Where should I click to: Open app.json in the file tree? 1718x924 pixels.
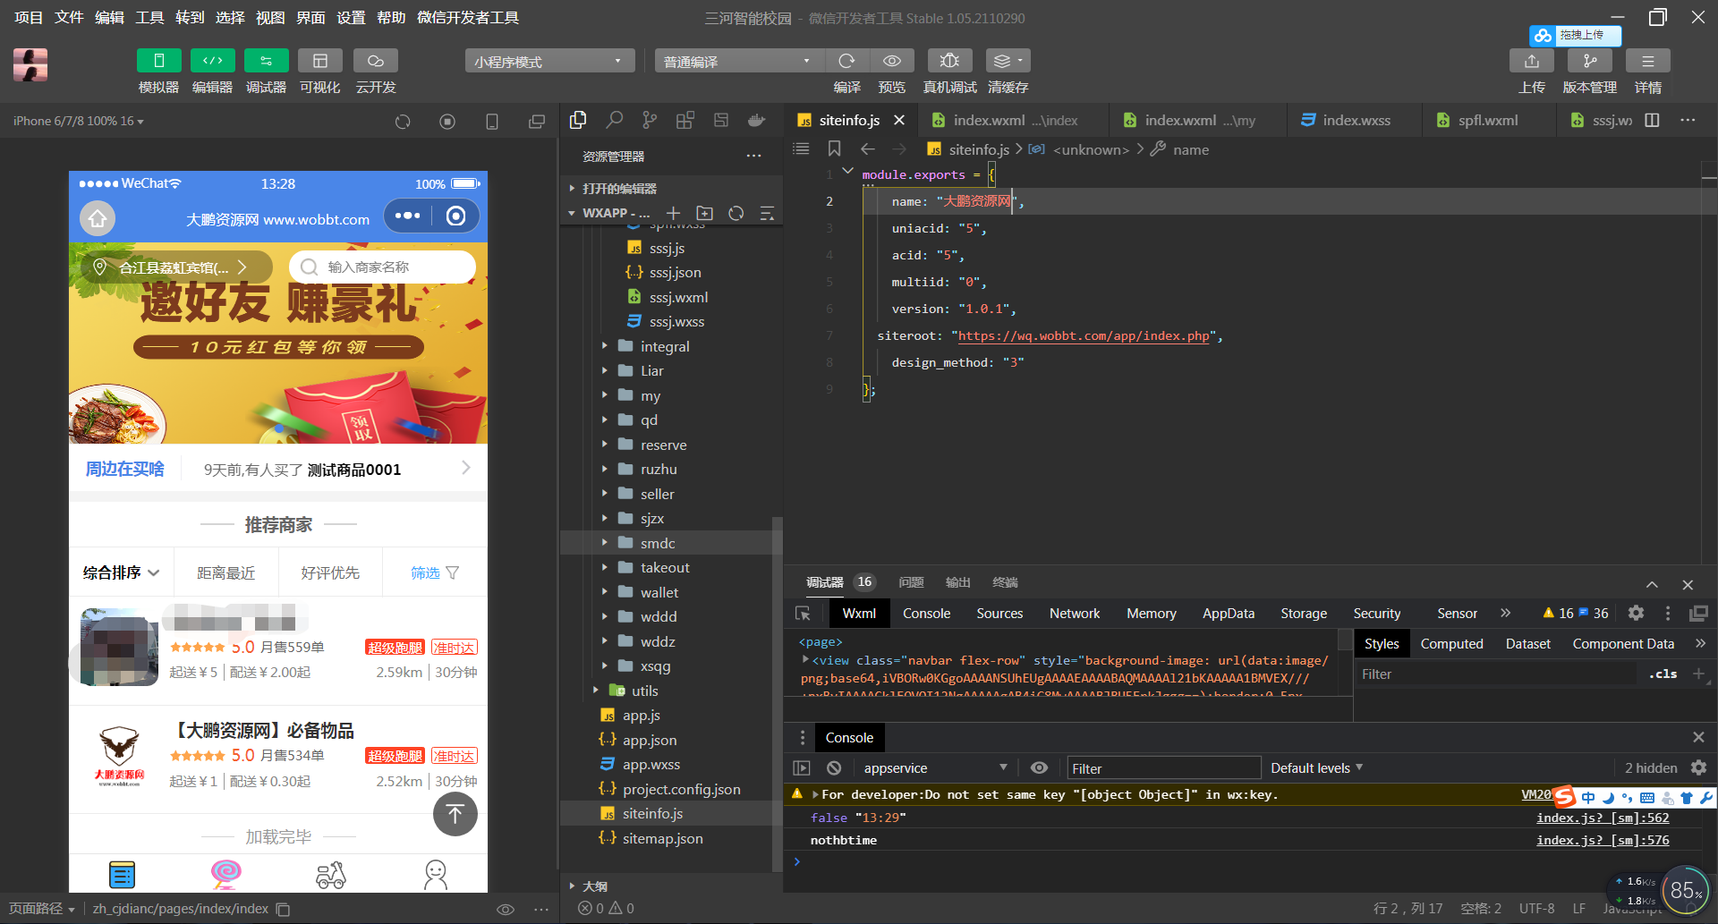649,740
